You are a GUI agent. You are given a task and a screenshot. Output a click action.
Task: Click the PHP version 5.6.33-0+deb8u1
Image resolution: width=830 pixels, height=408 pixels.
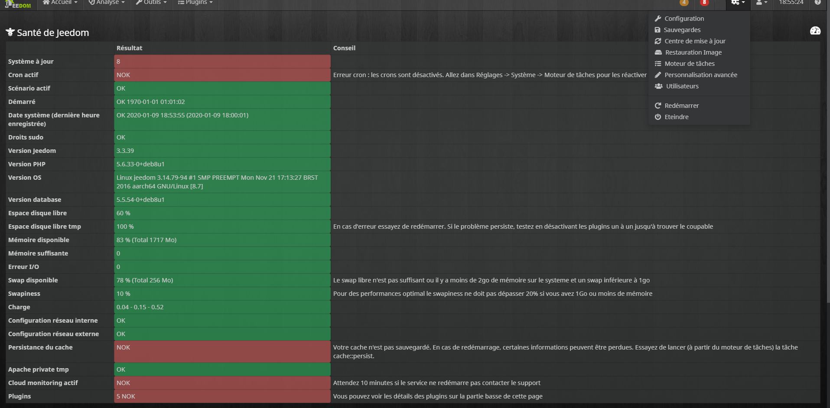point(222,164)
